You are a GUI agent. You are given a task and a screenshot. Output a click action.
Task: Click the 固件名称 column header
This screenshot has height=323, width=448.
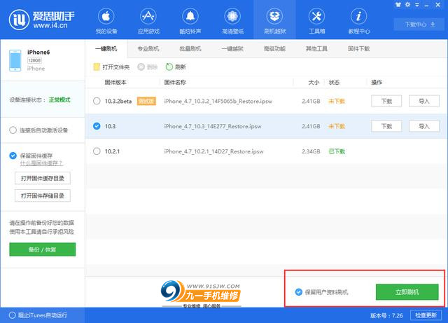[x=175, y=83]
